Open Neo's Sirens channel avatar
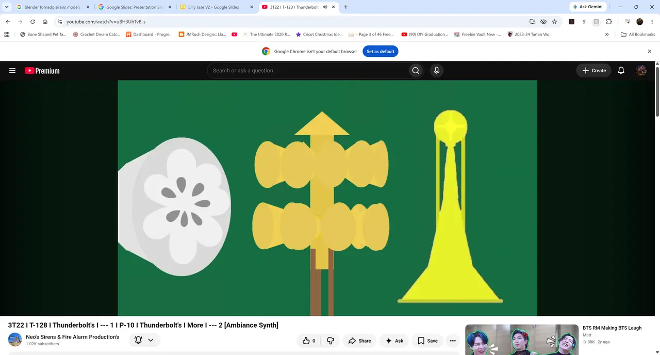The width and height of the screenshot is (660, 355). coord(15,340)
